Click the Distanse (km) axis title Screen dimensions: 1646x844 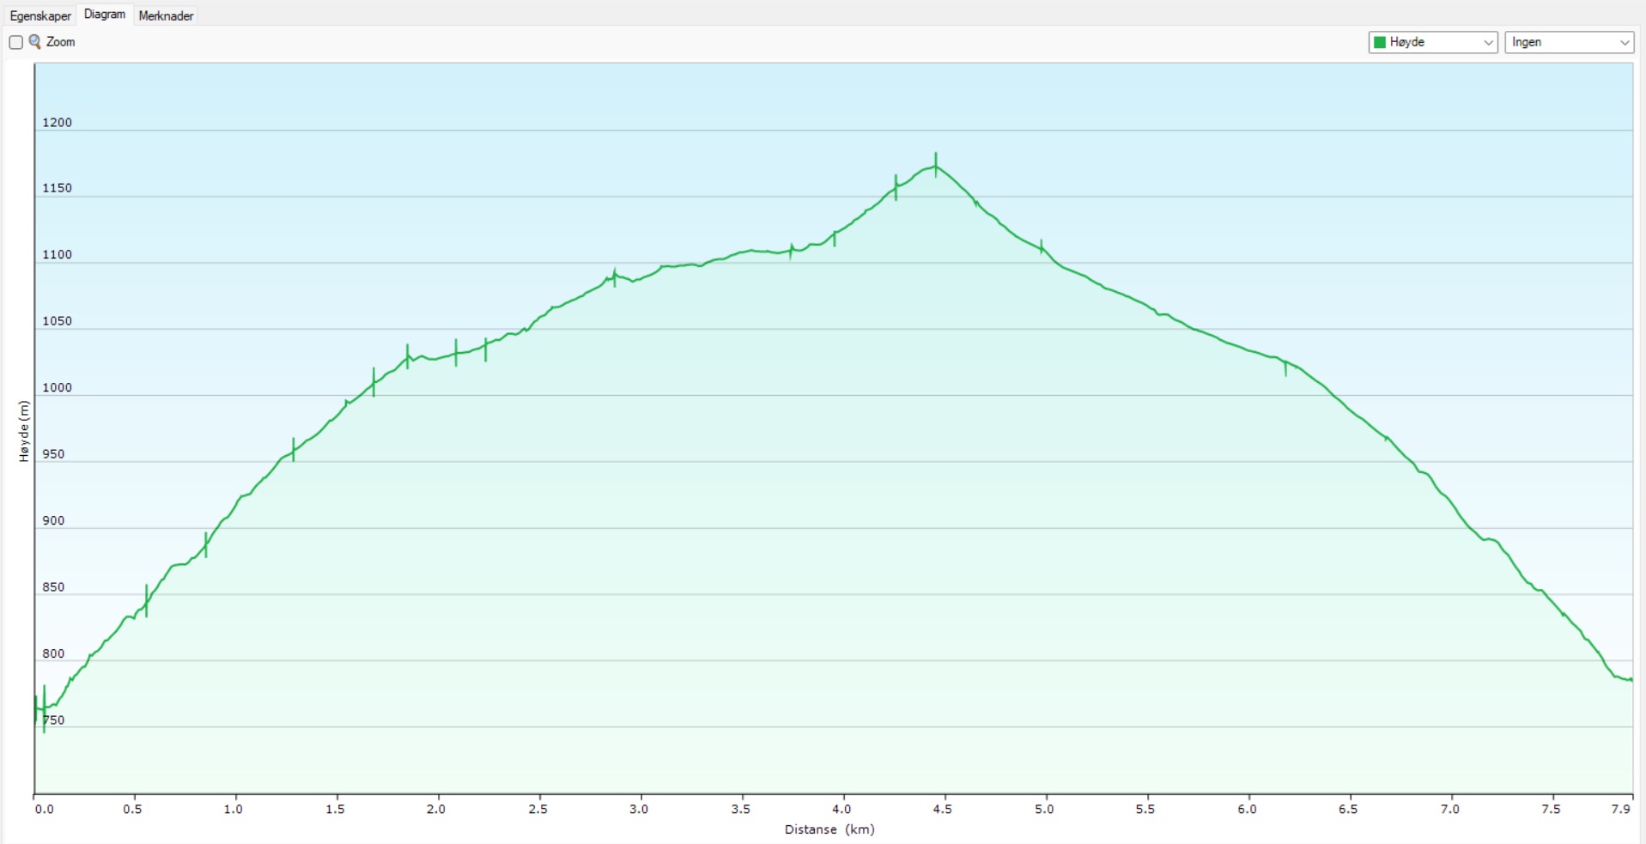(829, 829)
